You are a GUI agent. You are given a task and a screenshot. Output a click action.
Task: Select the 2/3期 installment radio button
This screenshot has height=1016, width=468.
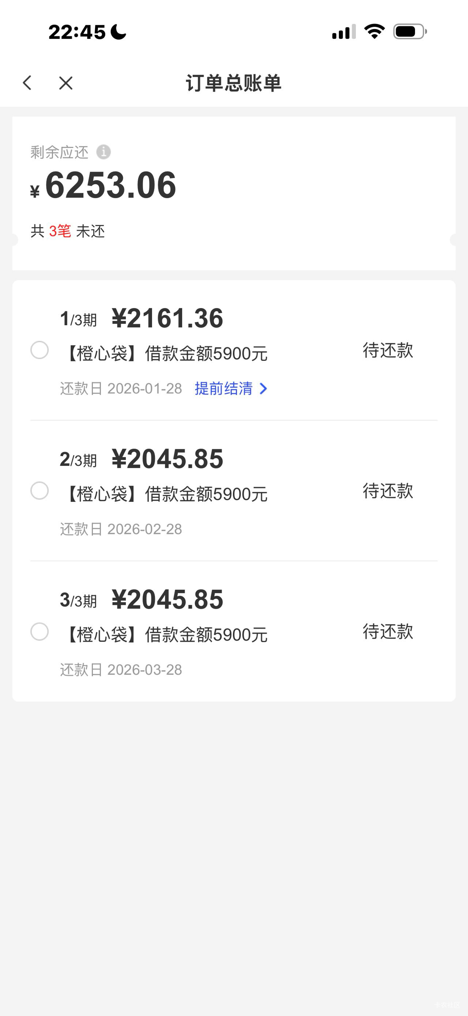pos(40,491)
